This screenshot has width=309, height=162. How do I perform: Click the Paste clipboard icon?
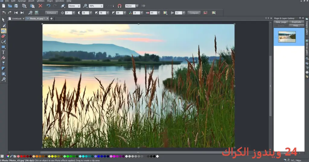tap(32, 6)
